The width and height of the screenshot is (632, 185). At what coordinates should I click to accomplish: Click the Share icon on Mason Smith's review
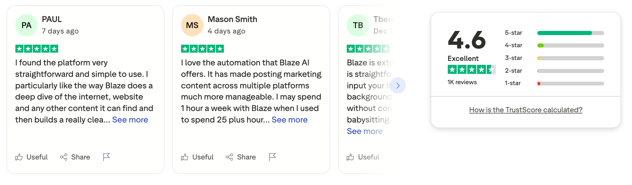[229, 157]
